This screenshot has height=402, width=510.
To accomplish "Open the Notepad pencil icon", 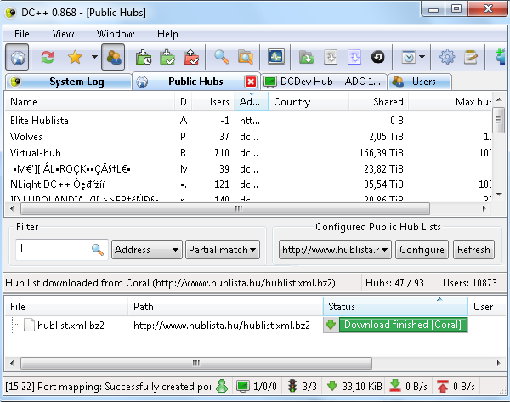I will point(471,58).
